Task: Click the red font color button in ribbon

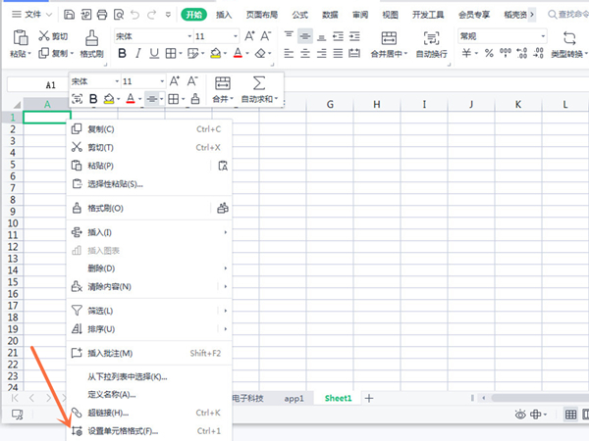Action: click(239, 53)
